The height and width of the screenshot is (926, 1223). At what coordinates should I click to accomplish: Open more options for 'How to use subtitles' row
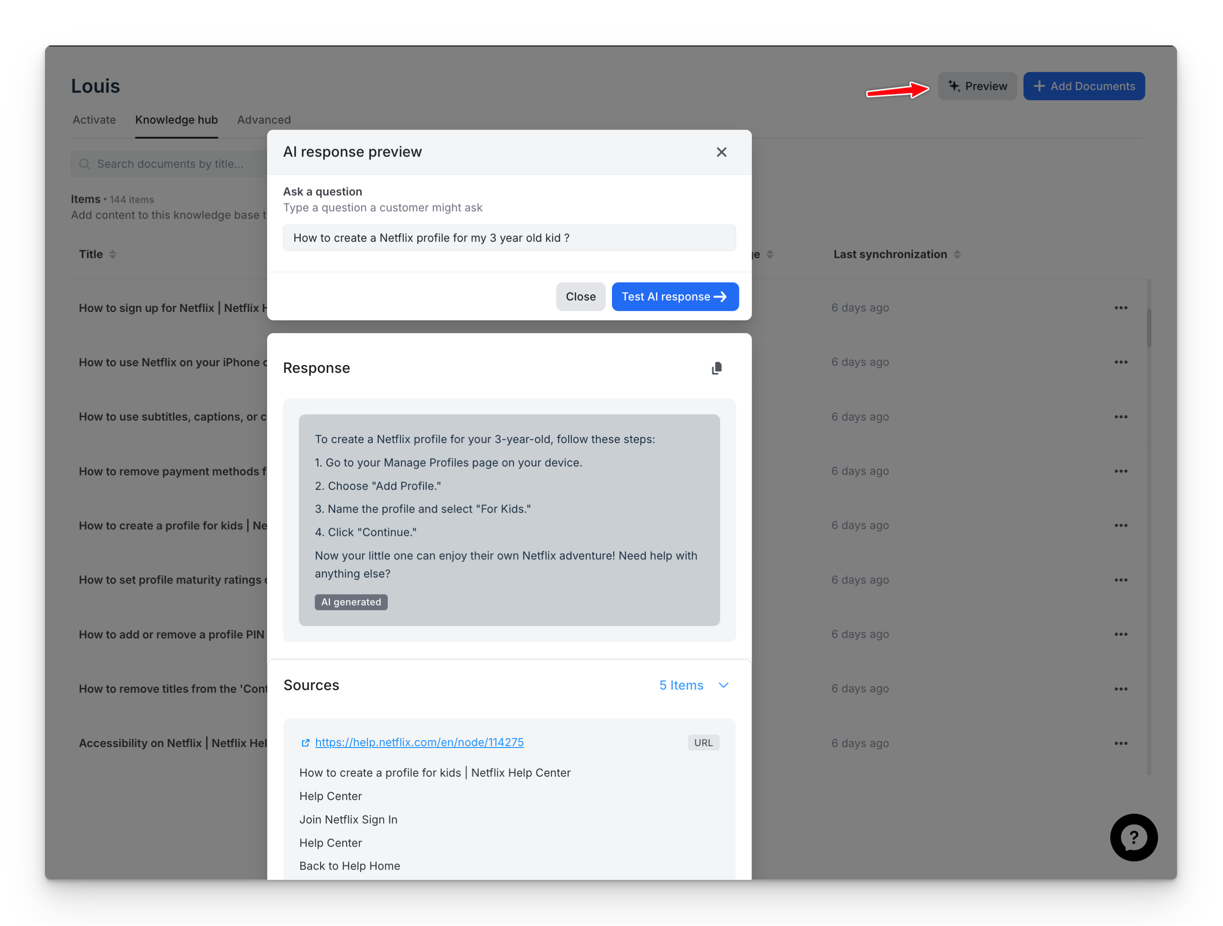coord(1120,417)
